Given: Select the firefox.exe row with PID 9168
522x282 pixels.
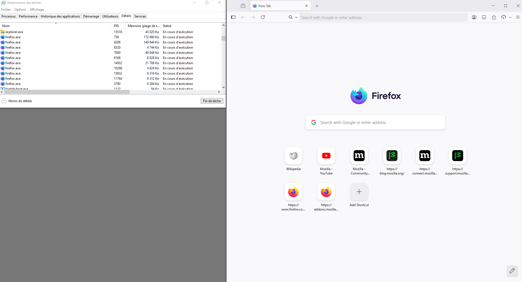Looking at the screenshot, I should pyautogui.click(x=111, y=58).
